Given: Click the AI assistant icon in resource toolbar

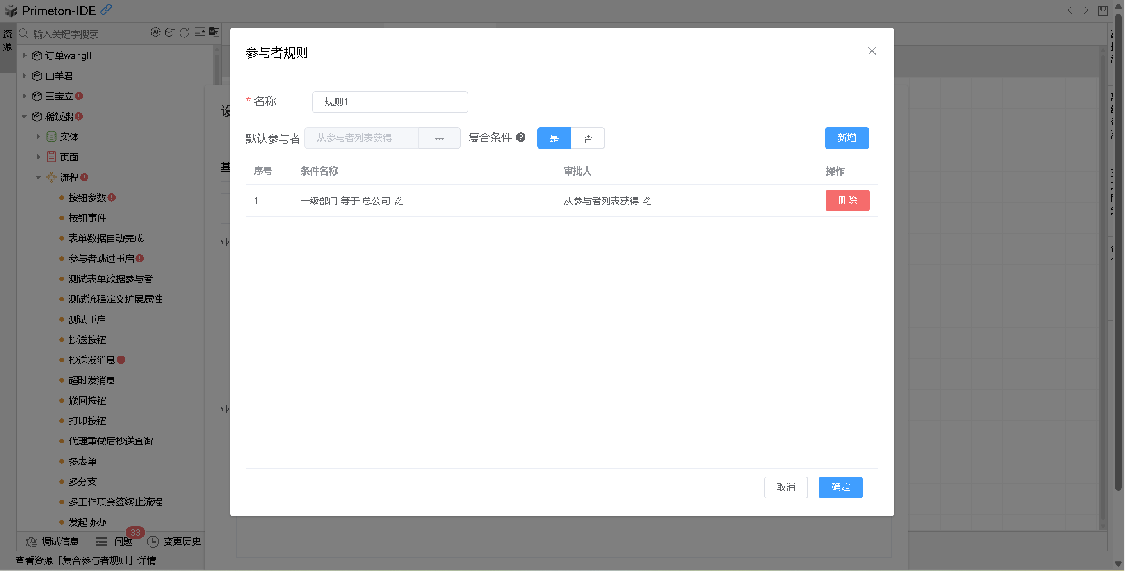Looking at the screenshot, I should pos(155,32).
